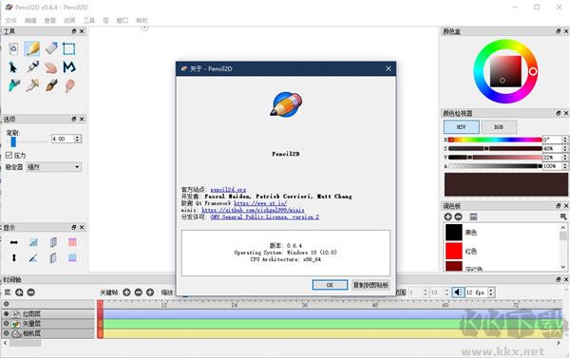Viewport: 570px width, 358px height.
Task: Remove layer with minus icon in timeline
Action: [31, 292]
